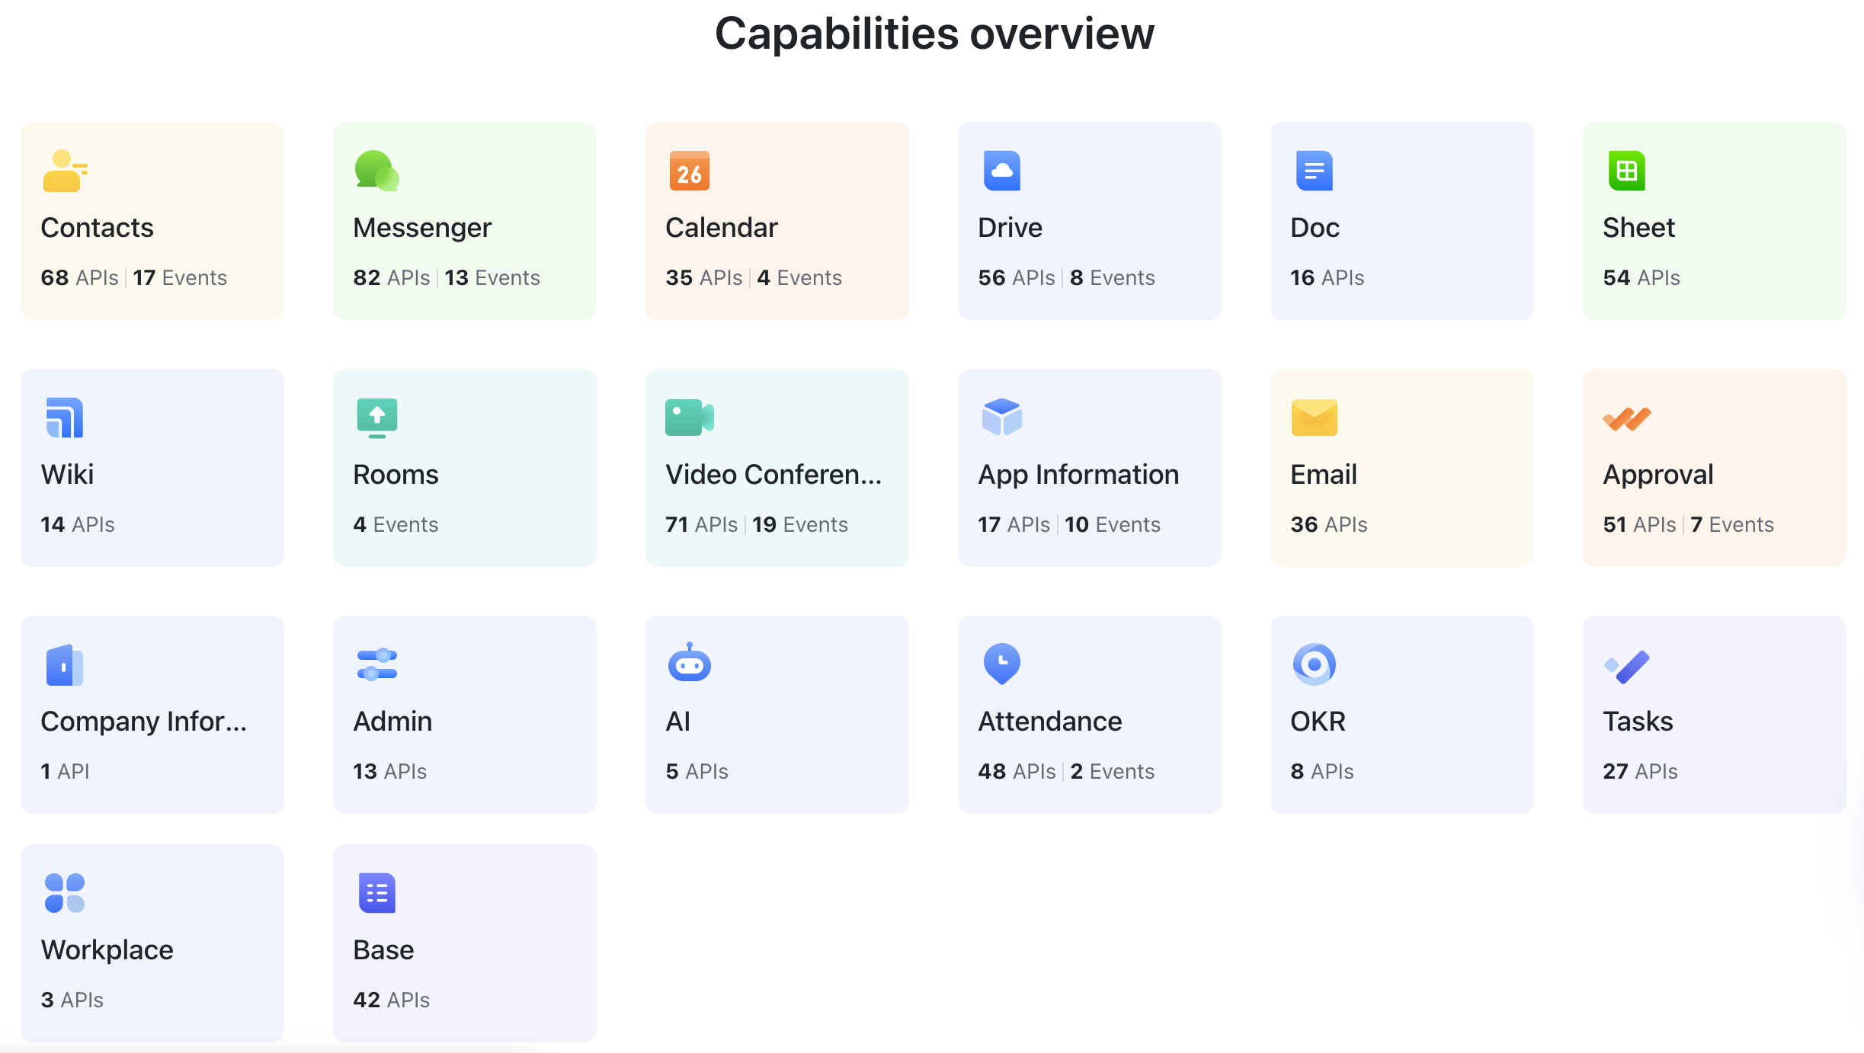Click the orange Calendar 26 icon
The height and width of the screenshot is (1053, 1864).
[689, 171]
